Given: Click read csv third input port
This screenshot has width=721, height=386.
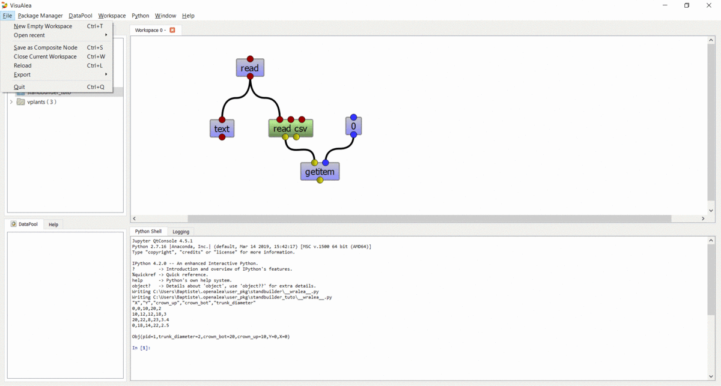Looking at the screenshot, I should (x=302, y=119).
